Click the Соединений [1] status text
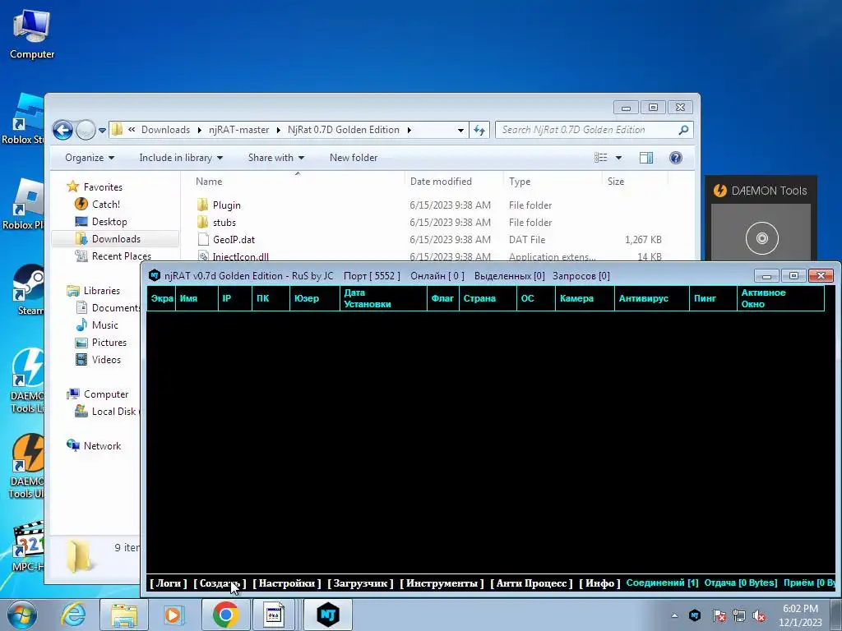The width and height of the screenshot is (842, 631). pyautogui.click(x=662, y=583)
